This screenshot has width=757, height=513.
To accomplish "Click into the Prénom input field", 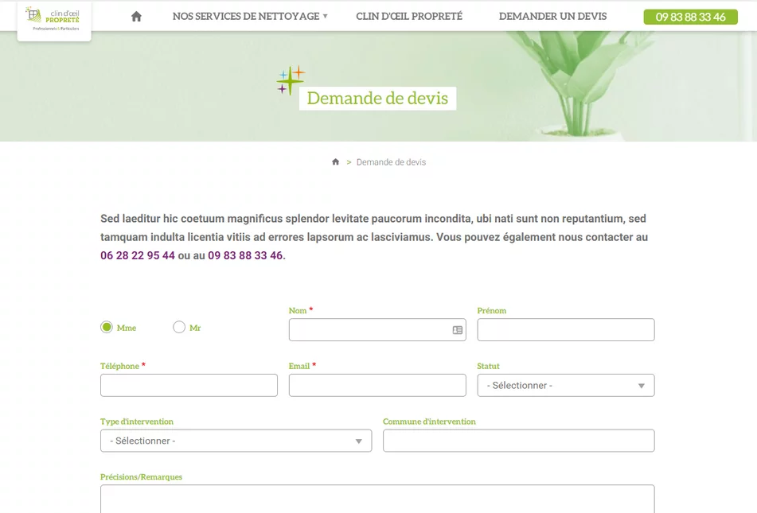I will [565, 330].
